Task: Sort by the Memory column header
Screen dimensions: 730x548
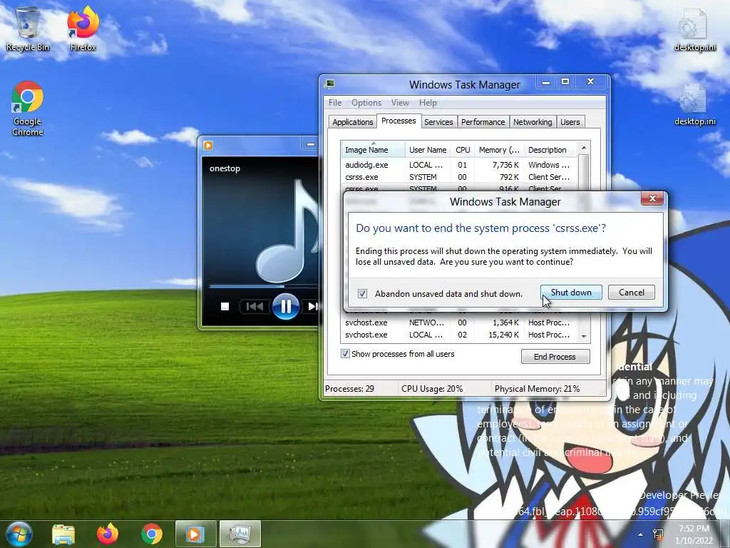Action: (x=498, y=150)
